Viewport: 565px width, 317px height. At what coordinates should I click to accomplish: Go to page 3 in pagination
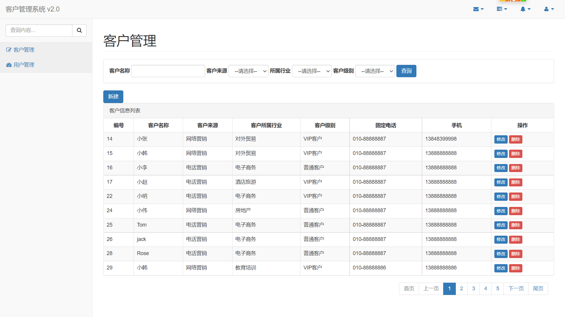click(473, 289)
